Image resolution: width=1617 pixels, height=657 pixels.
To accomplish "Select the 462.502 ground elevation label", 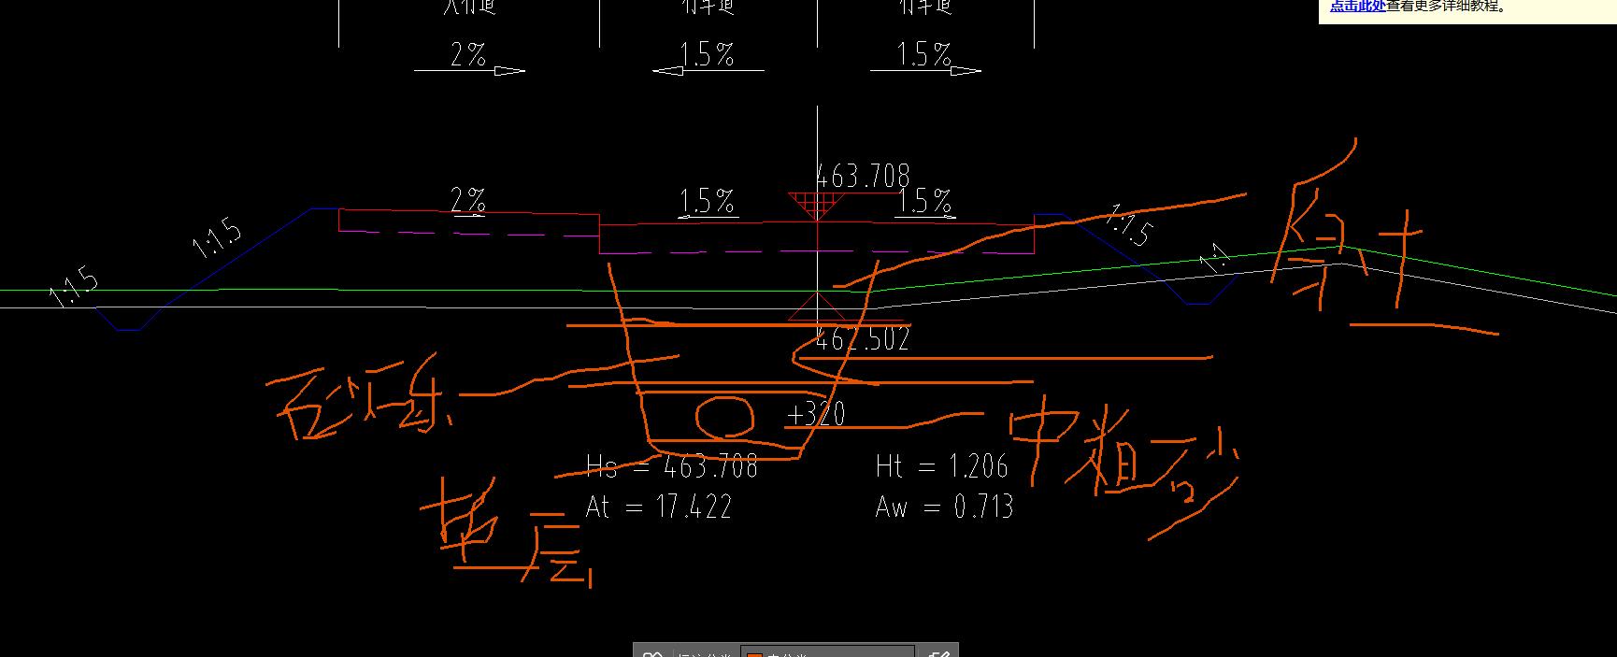I will coord(863,339).
